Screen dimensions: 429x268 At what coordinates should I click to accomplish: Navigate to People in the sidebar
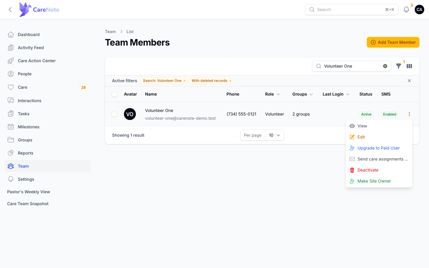point(48,74)
